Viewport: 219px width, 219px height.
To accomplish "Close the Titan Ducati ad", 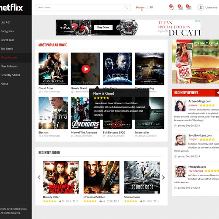I will tap(199, 21).
